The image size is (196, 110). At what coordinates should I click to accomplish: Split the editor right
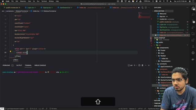pyautogui.click(x=146, y=8)
